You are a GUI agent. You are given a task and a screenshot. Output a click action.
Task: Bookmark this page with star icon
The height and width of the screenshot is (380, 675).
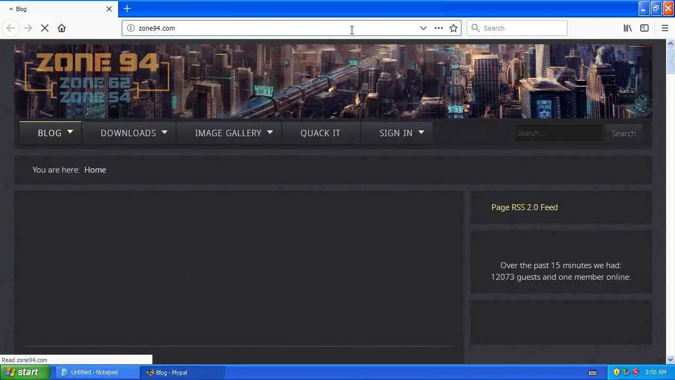pyautogui.click(x=454, y=28)
